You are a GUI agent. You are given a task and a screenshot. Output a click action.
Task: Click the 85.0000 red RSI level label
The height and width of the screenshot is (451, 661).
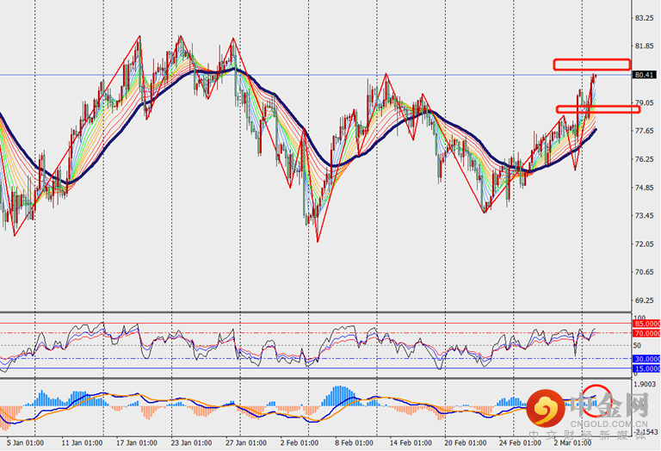[x=646, y=324]
